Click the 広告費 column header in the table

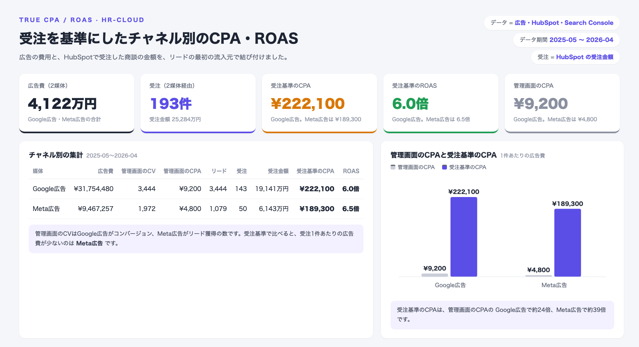tap(105, 171)
